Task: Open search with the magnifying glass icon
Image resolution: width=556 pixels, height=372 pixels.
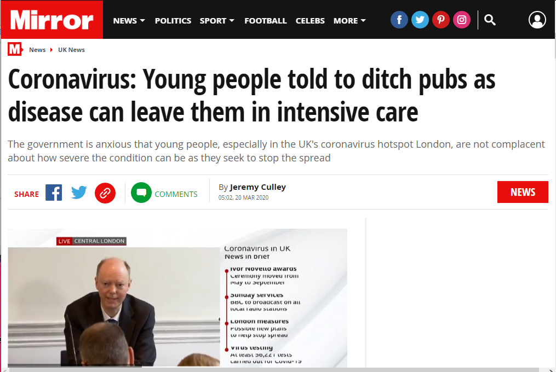Action: pyautogui.click(x=490, y=20)
